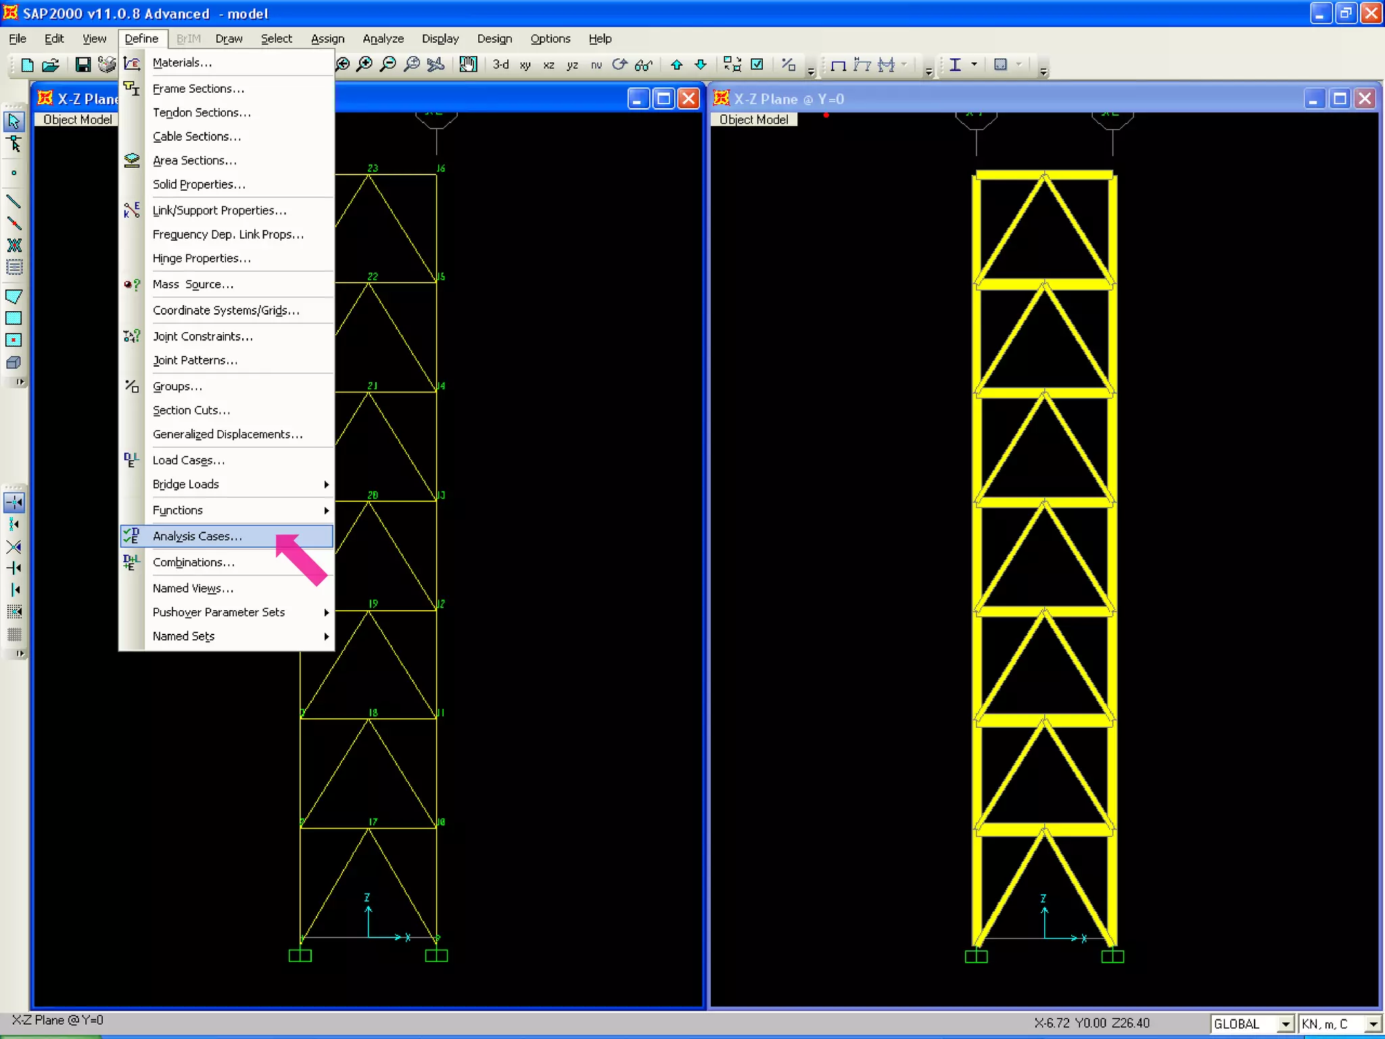1385x1039 pixels.
Task: Open the KN, m, C units dropdown
Action: tap(1373, 1024)
